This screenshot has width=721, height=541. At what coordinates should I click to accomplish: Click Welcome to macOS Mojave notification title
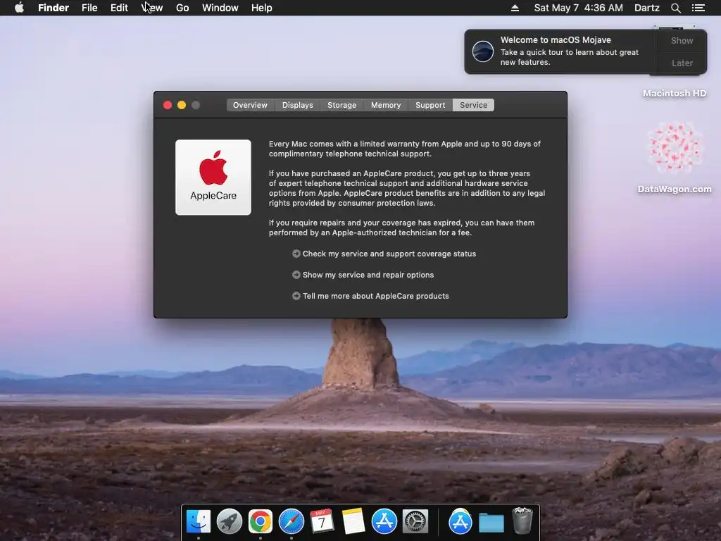[x=556, y=40]
